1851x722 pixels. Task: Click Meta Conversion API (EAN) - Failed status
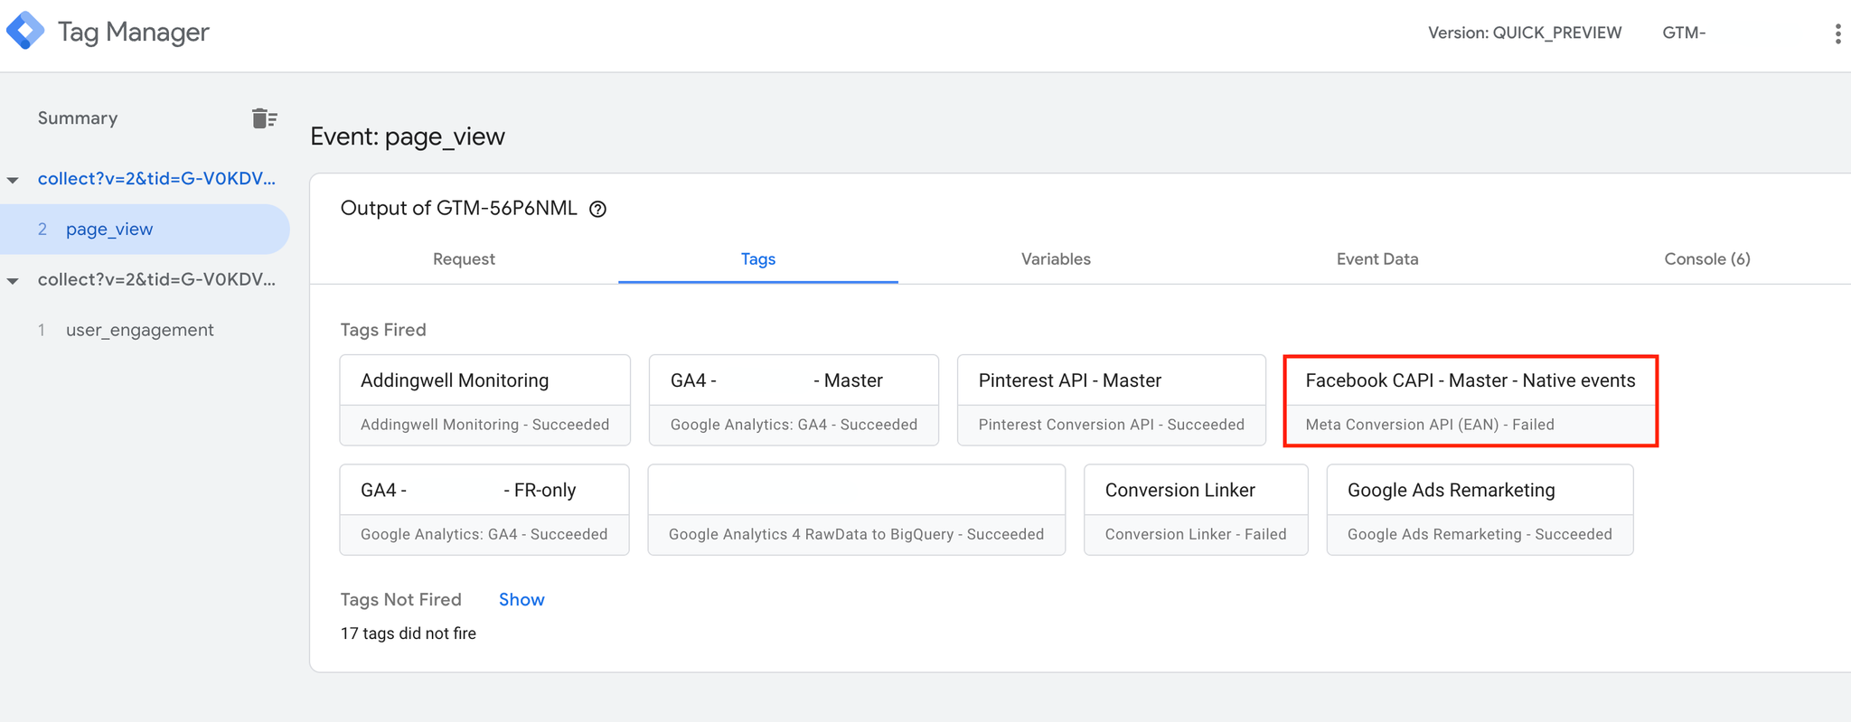1430,425
